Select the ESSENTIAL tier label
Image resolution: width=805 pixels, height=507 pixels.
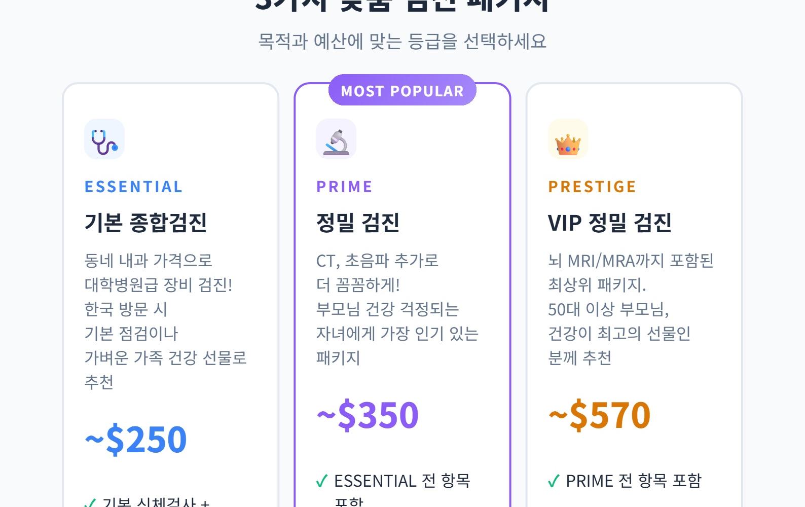click(133, 187)
